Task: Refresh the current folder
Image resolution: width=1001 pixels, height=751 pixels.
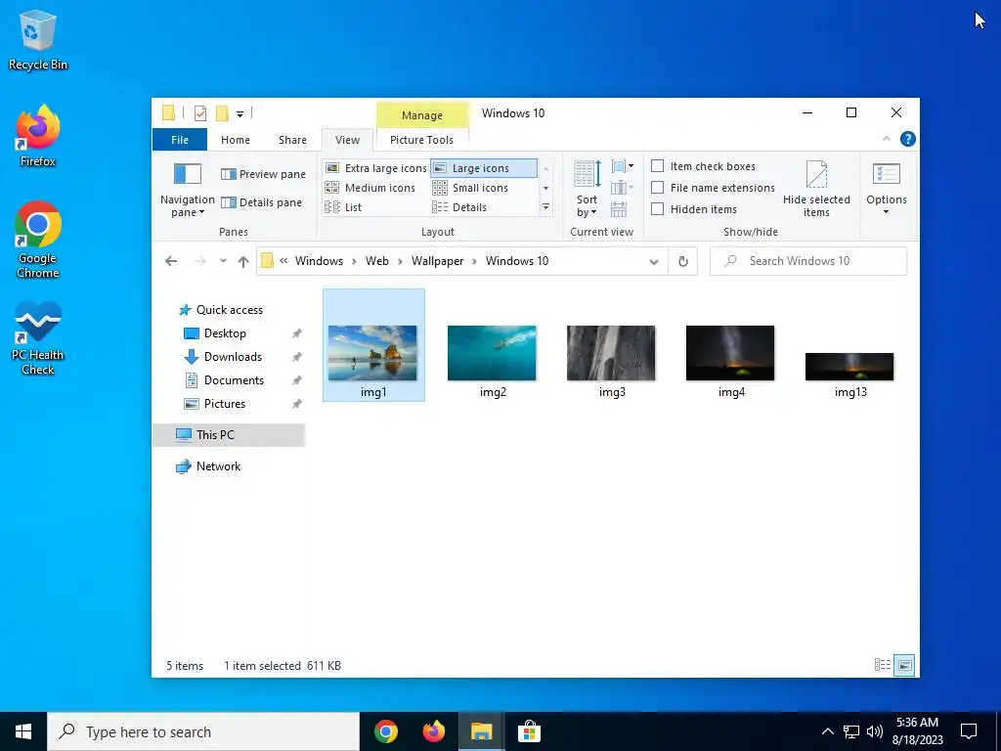Action: (682, 261)
